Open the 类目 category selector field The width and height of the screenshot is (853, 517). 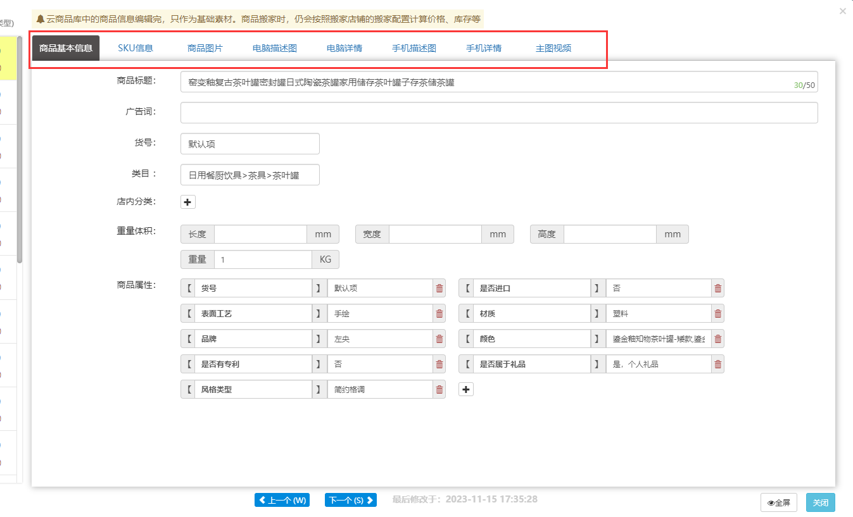250,175
